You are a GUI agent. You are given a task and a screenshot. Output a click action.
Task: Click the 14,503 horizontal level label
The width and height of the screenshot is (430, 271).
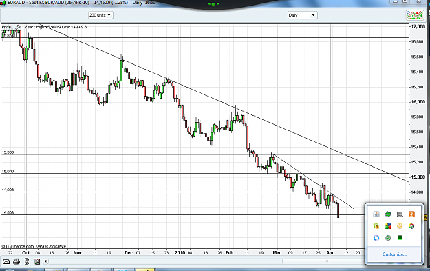click(8, 212)
